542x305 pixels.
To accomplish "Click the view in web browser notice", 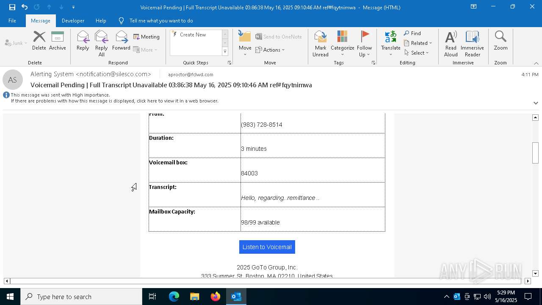I will coord(115,101).
